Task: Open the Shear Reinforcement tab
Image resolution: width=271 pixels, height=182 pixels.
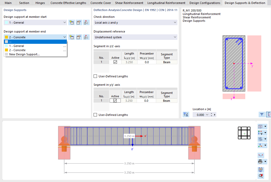Action: coord(129,3)
